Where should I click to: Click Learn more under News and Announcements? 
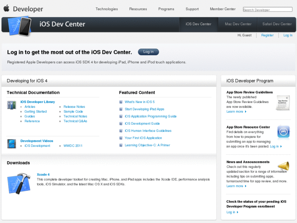coord(237,186)
